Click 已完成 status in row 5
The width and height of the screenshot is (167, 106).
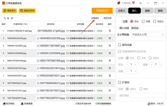100,61
